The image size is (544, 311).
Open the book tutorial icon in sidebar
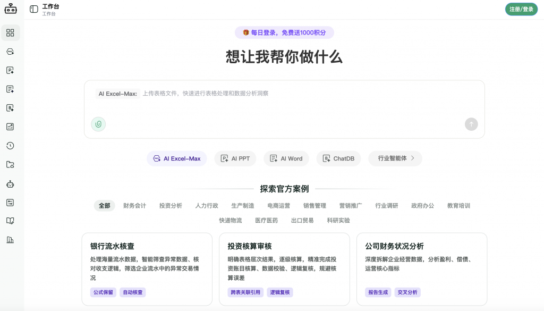11,221
